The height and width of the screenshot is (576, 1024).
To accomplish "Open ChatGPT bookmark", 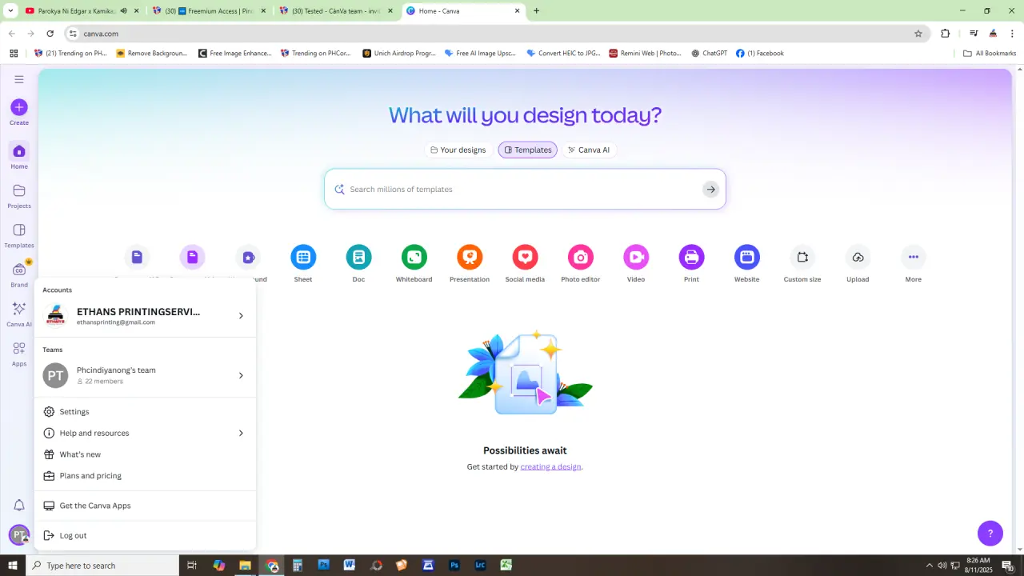I will tap(710, 54).
